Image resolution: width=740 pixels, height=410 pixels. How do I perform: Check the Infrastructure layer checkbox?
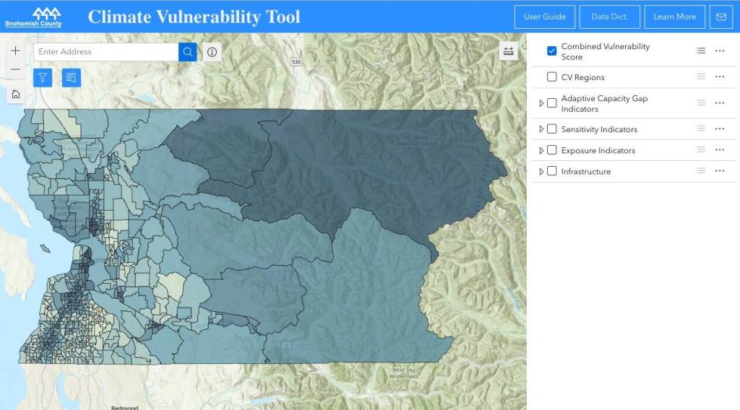click(x=552, y=172)
